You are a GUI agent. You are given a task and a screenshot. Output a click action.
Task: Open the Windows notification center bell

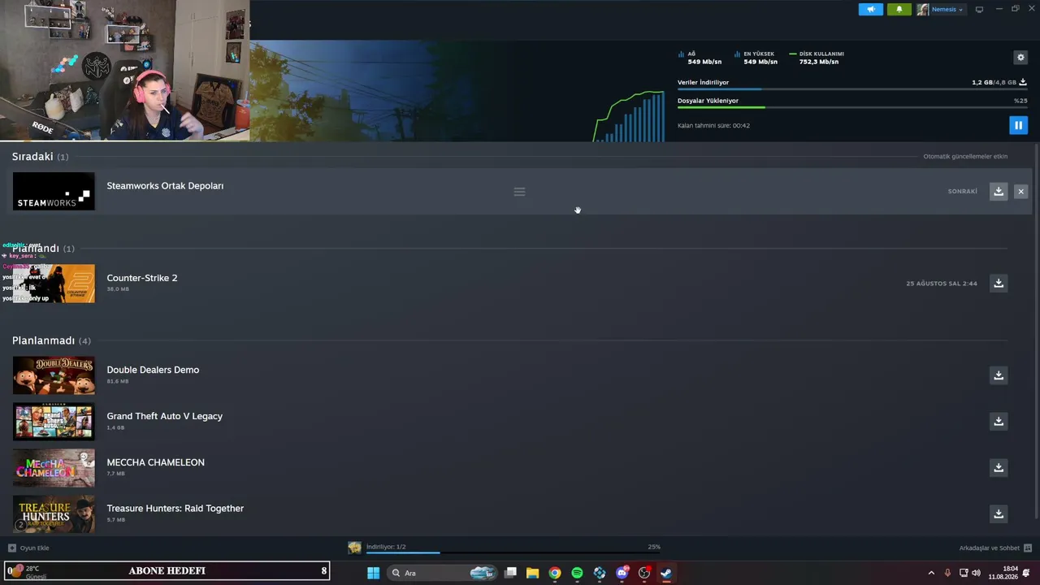pos(1027,573)
